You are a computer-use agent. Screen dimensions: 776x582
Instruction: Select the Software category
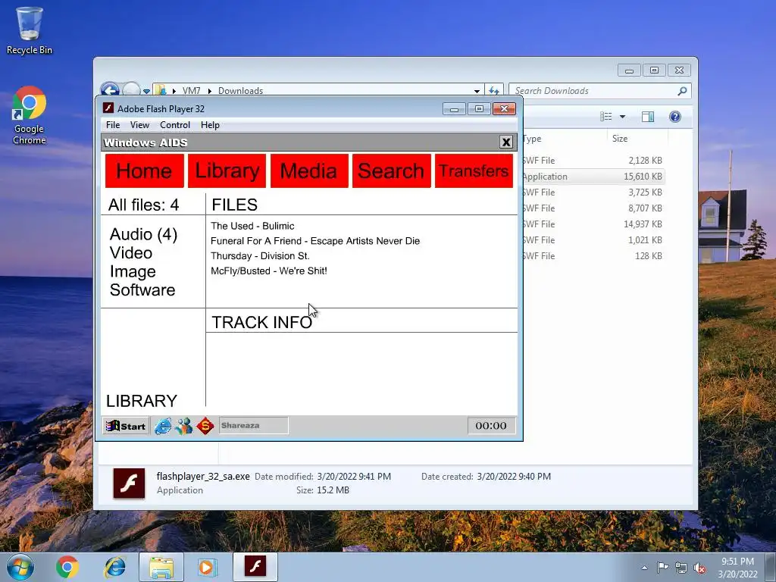click(x=142, y=290)
